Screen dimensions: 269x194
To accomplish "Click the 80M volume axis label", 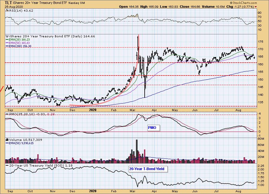I will click(x=261, y=139).
